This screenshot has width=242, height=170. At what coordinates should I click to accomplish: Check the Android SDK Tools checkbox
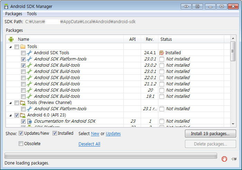(x=23, y=53)
